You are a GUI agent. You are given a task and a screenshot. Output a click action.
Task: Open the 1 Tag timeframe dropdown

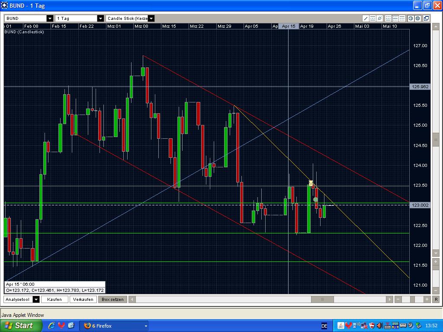pos(100,18)
